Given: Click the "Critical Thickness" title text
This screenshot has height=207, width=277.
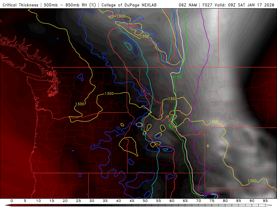Looking at the screenshot, I should [20, 5].
